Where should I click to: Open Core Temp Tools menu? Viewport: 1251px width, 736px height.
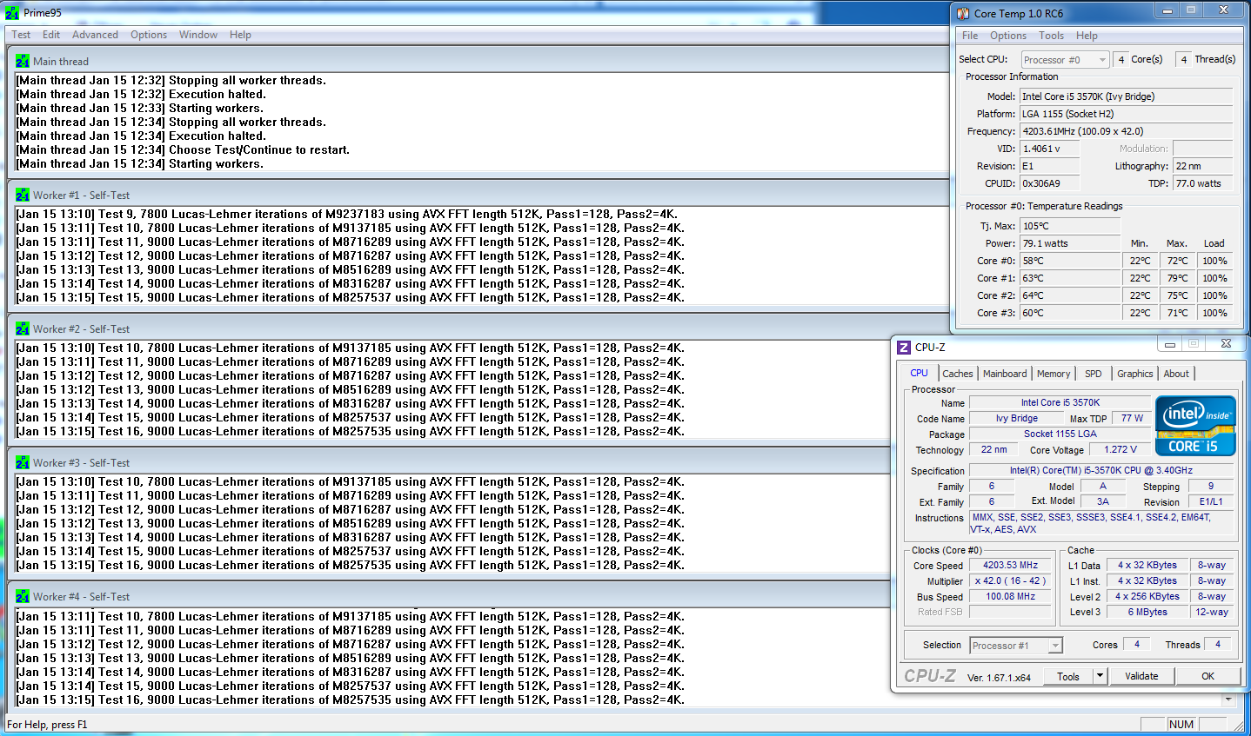point(1051,36)
